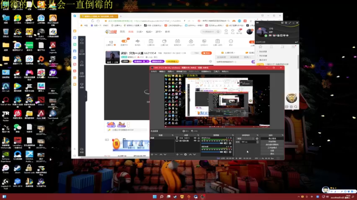Click 开始录制 button in OBS controls
The image size is (357, 200).
pos(272,141)
